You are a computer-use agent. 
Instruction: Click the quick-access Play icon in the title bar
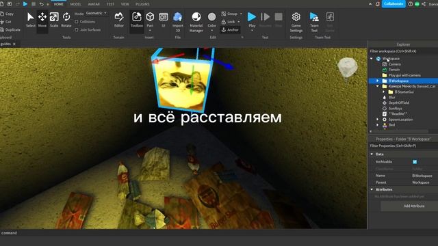tap(25, 4)
